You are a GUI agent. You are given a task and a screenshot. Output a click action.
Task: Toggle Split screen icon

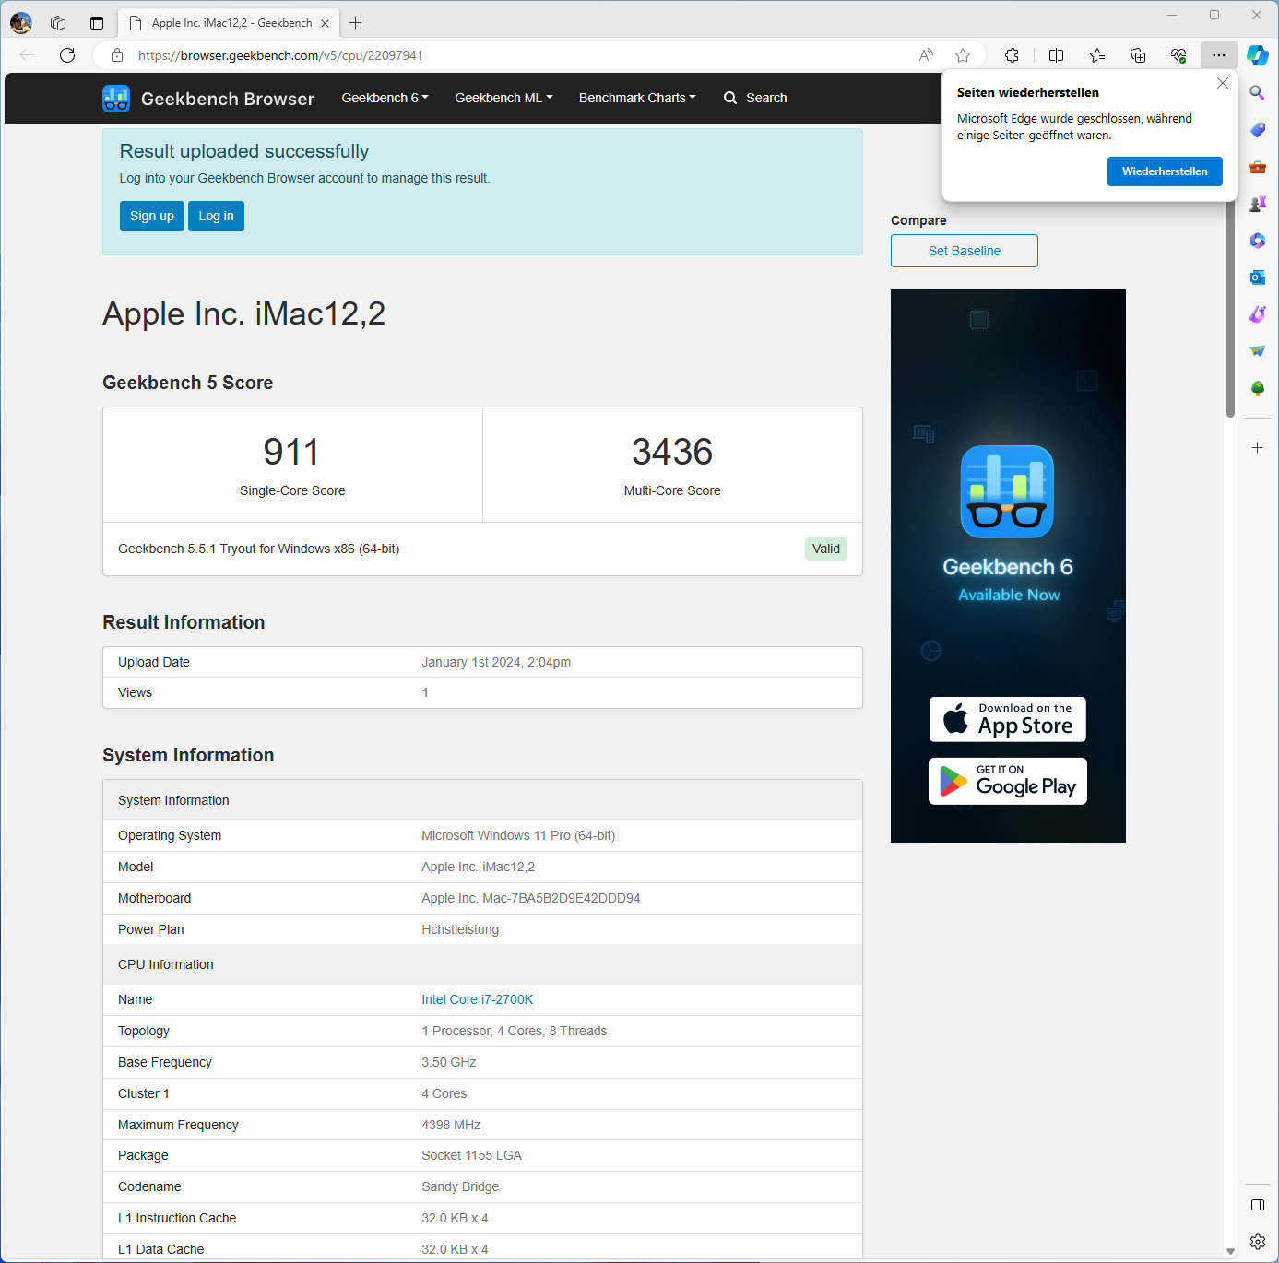1057,55
